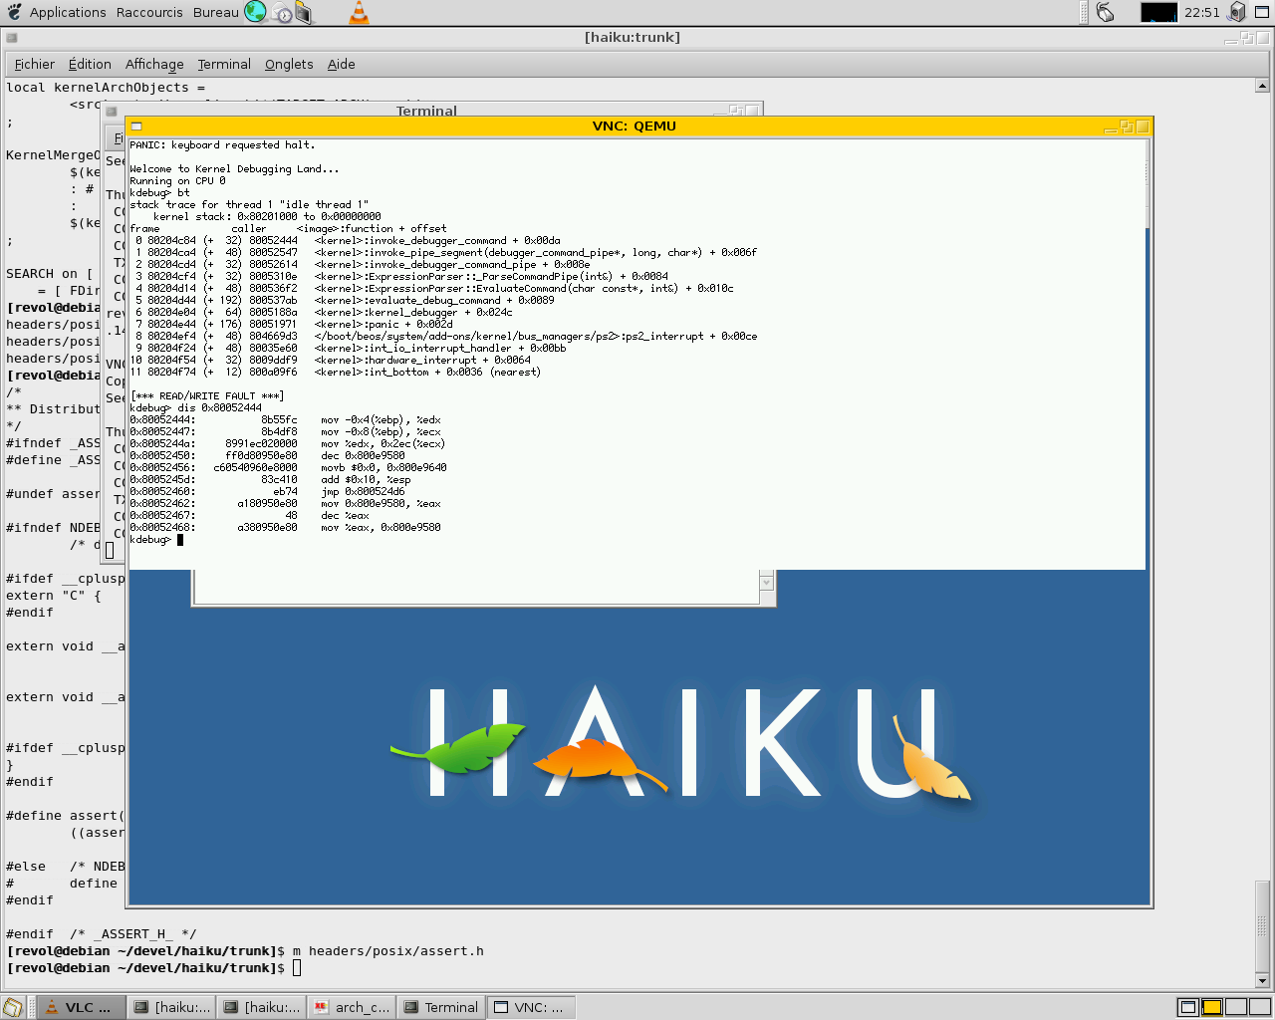Click the clock showing 22:51
Viewport: 1275px width, 1020px height.
pyautogui.click(x=1202, y=12)
